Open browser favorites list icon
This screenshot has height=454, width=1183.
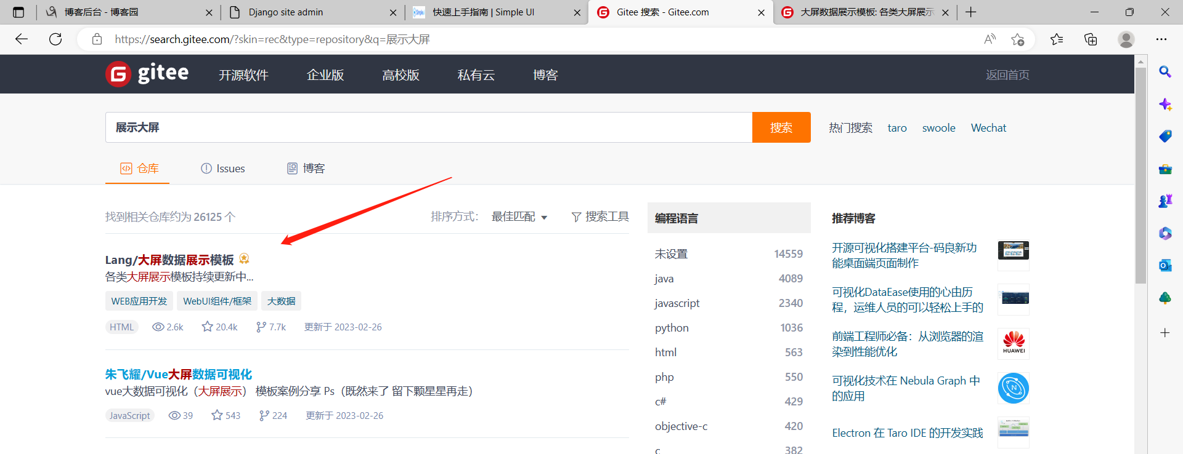(1057, 39)
